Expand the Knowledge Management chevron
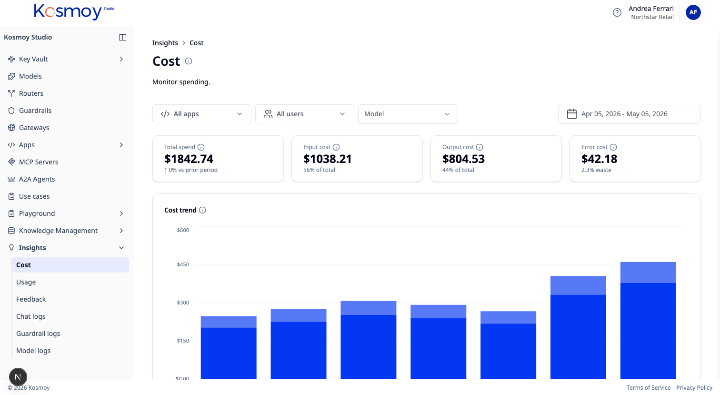Image resolution: width=720 pixels, height=395 pixels. pos(121,231)
